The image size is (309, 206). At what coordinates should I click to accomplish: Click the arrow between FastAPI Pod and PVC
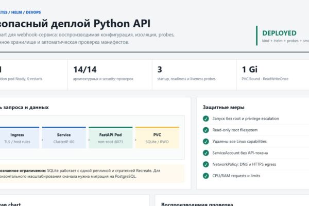pyautogui.click(x=135, y=140)
